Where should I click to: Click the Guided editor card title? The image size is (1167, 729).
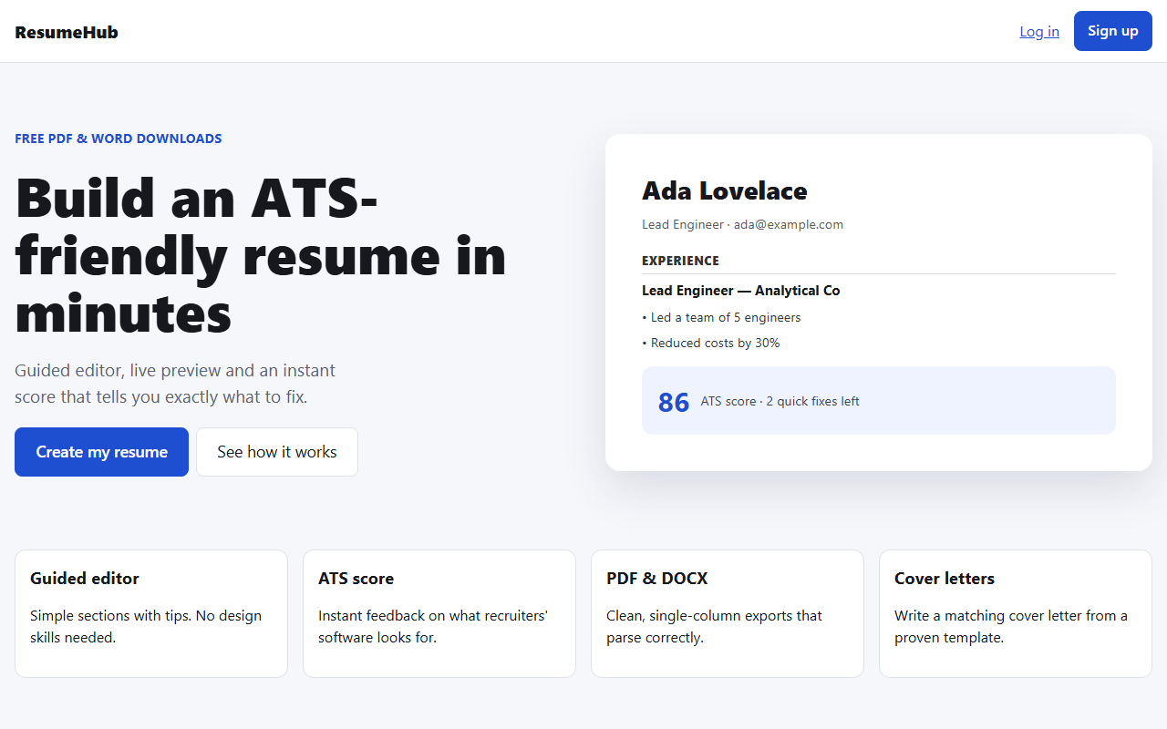[x=85, y=579]
